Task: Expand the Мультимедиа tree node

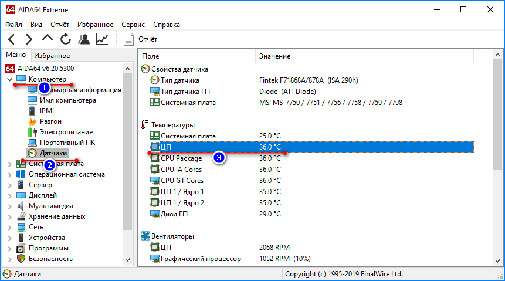Action: point(9,206)
